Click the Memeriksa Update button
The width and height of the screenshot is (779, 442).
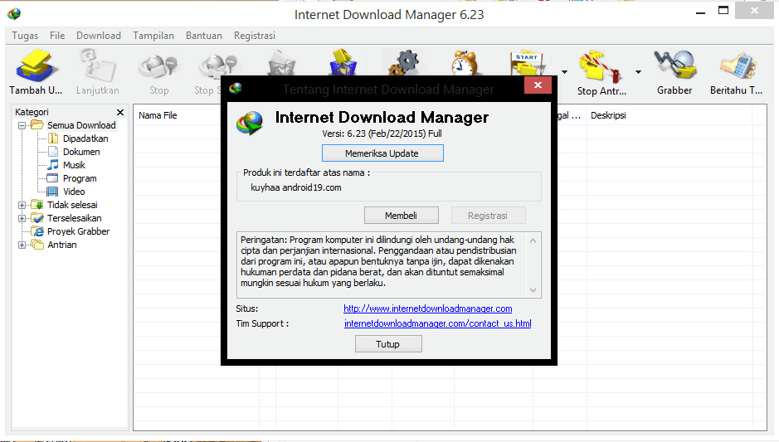click(x=382, y=153)
